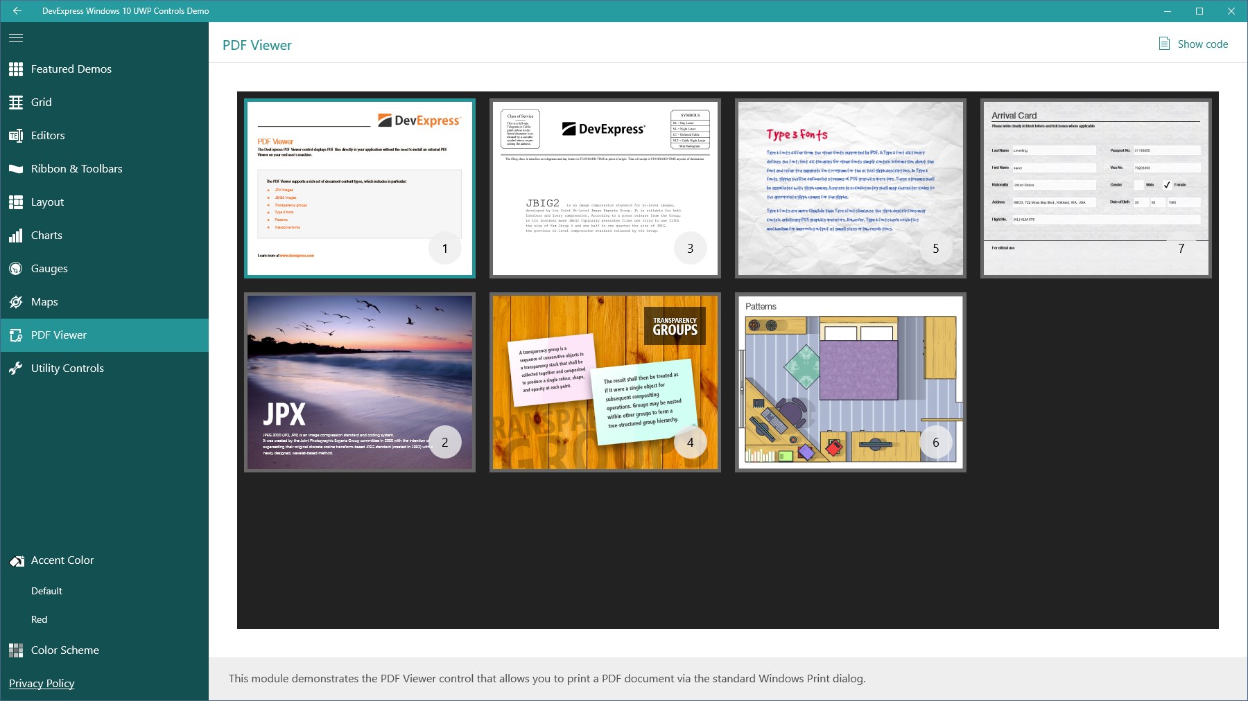Open the Accent Color setting
1248x701 pixels.
tap(104, 560)
